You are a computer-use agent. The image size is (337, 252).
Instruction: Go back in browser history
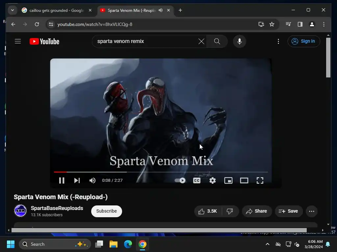point(13,24)
